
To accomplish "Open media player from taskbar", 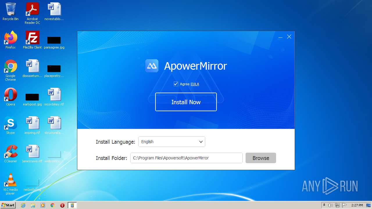I will click(x=43, y=205).
